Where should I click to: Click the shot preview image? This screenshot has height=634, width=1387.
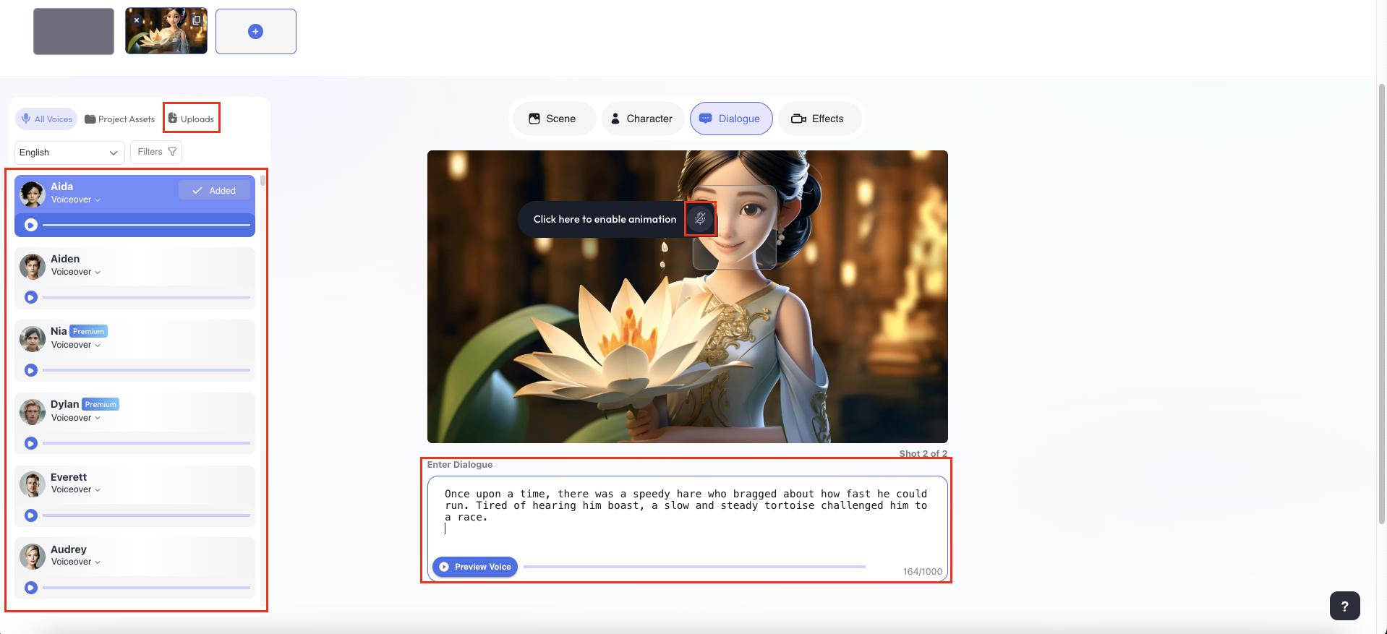click(687, 296)
